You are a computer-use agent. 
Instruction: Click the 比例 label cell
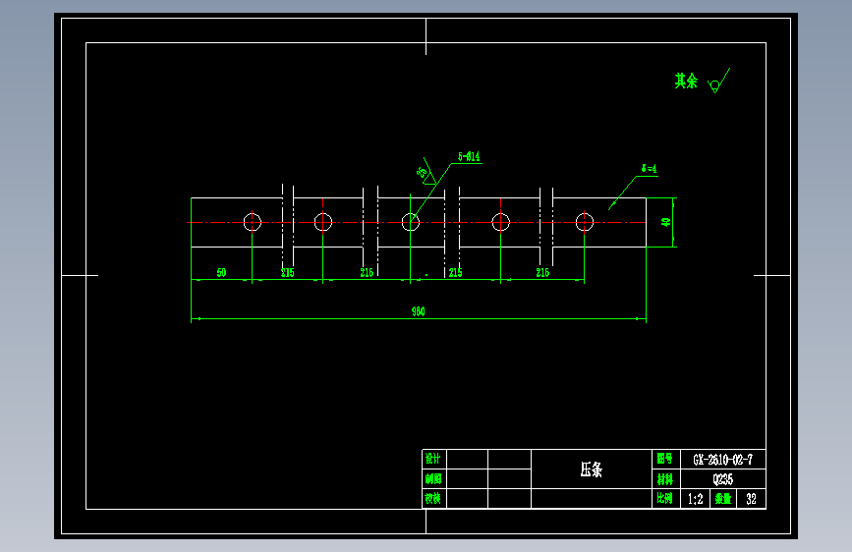pos(665,499)
